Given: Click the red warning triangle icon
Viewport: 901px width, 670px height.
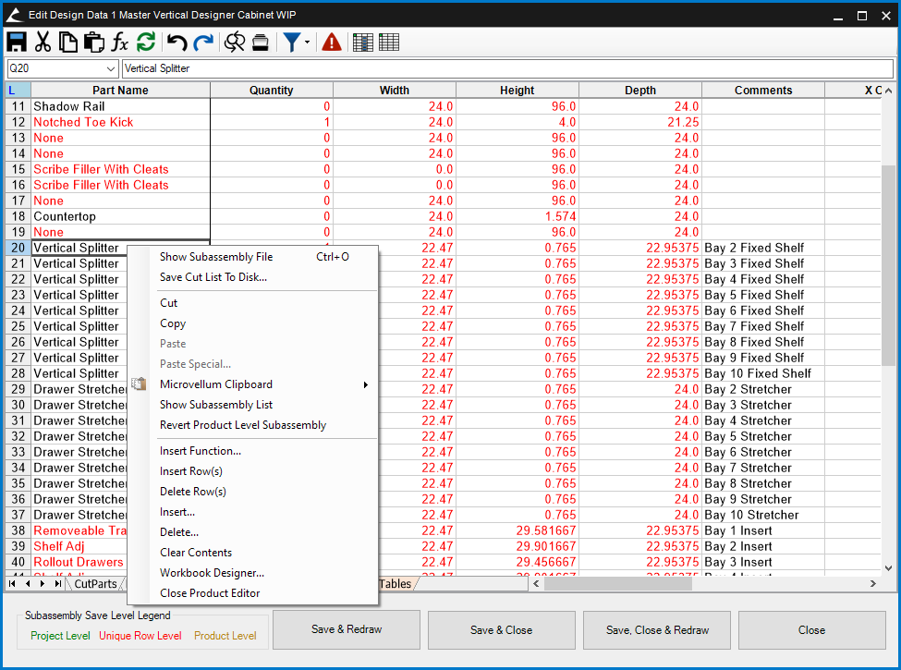Looking at the screenshot, I should [x=332, y=42].
